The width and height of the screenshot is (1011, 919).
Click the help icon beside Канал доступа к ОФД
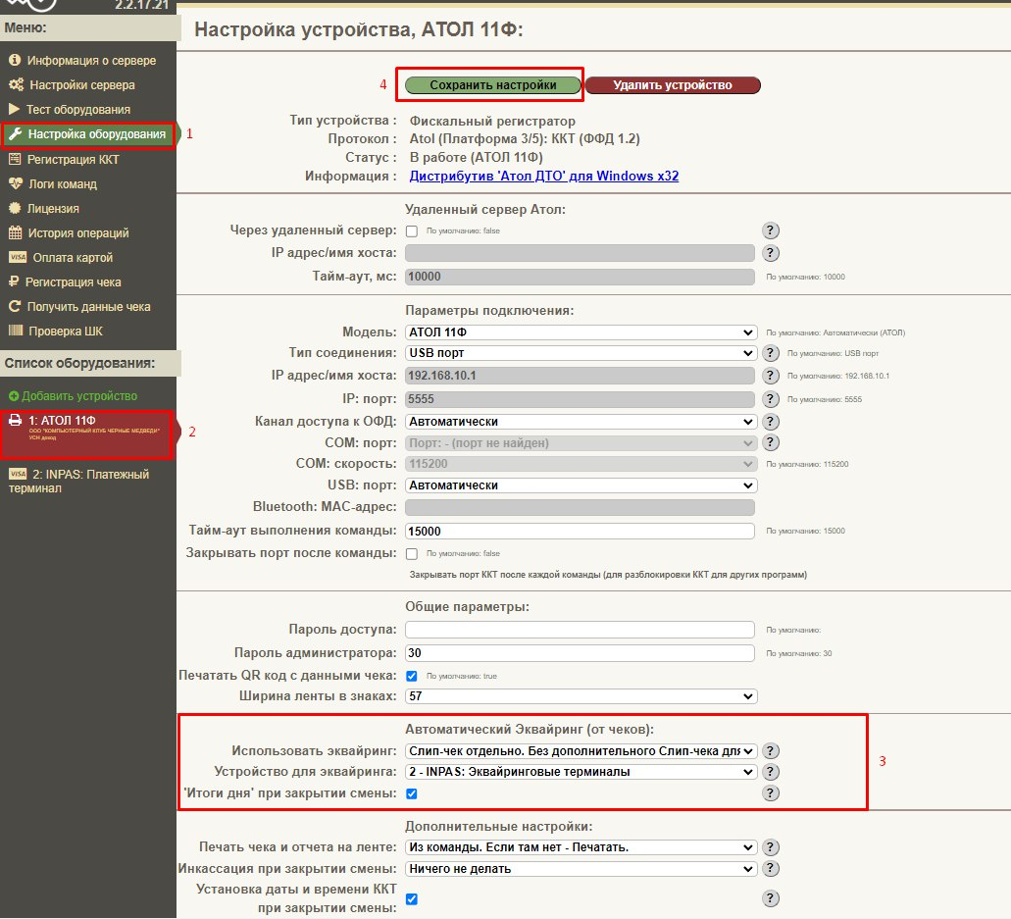coord(772,422)
